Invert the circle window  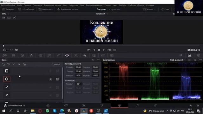tap(50, 79)
